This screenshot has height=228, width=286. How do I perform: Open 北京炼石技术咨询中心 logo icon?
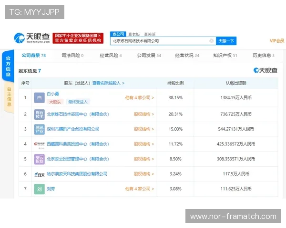tap(40, 114)
